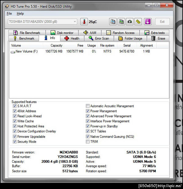Maximize the HD Tune Pro window

[156, 5]
